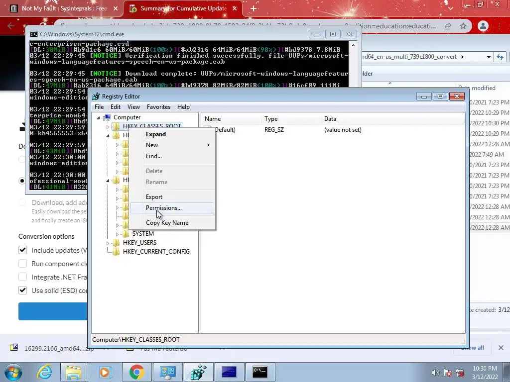The width and height of the screenshot is (510, 382).
Task: Click the Explorer refresh button
Action: 500,57
